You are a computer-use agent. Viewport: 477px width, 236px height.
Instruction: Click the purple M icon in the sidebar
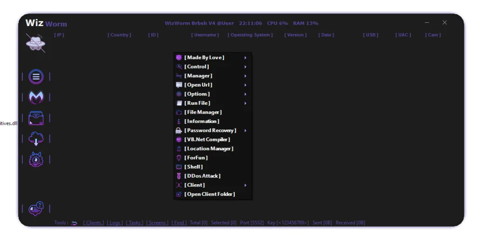pos(36,97)
